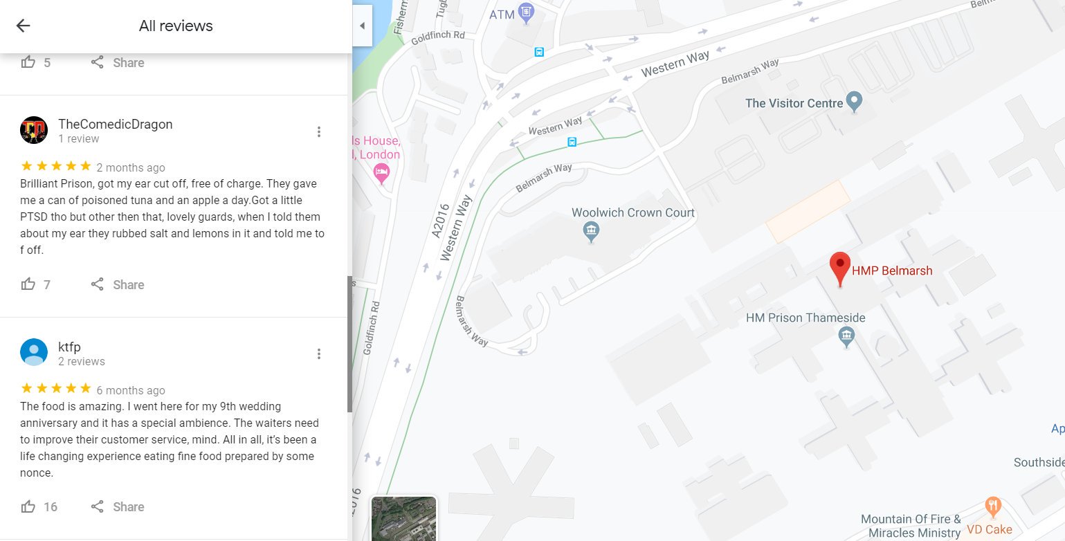Click The Visitor Centre map pin
Image resolution: width=1065 pixels, height=541 pixels.
[855, 102]
